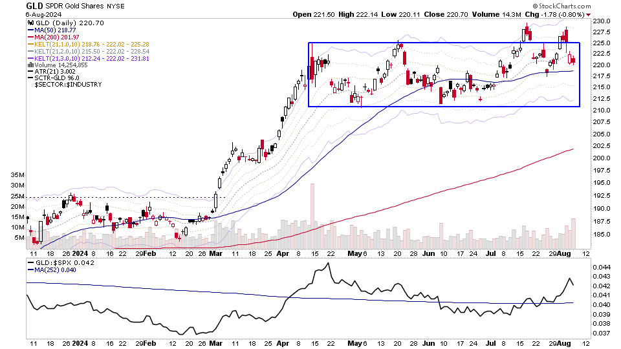Click Apr on the ratio panel's date axis

(283, 343)
